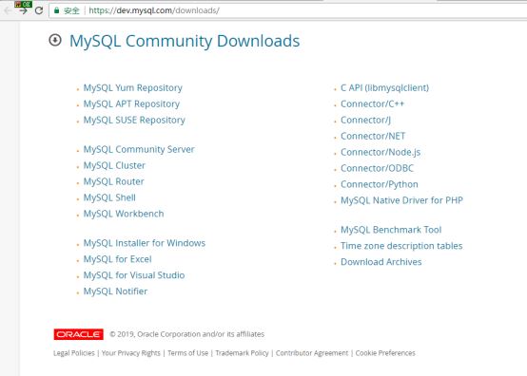
Task: Open MySQL SUSE Repository link
Action: coord(134,120)
